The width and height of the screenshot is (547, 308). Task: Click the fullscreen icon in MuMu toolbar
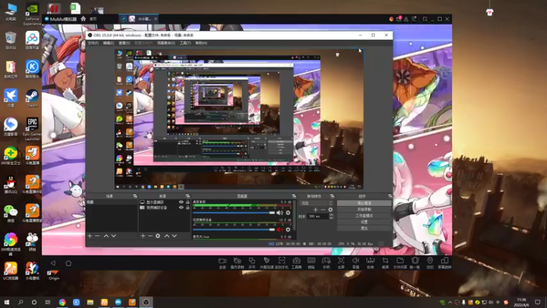click(x=341, y=261)
